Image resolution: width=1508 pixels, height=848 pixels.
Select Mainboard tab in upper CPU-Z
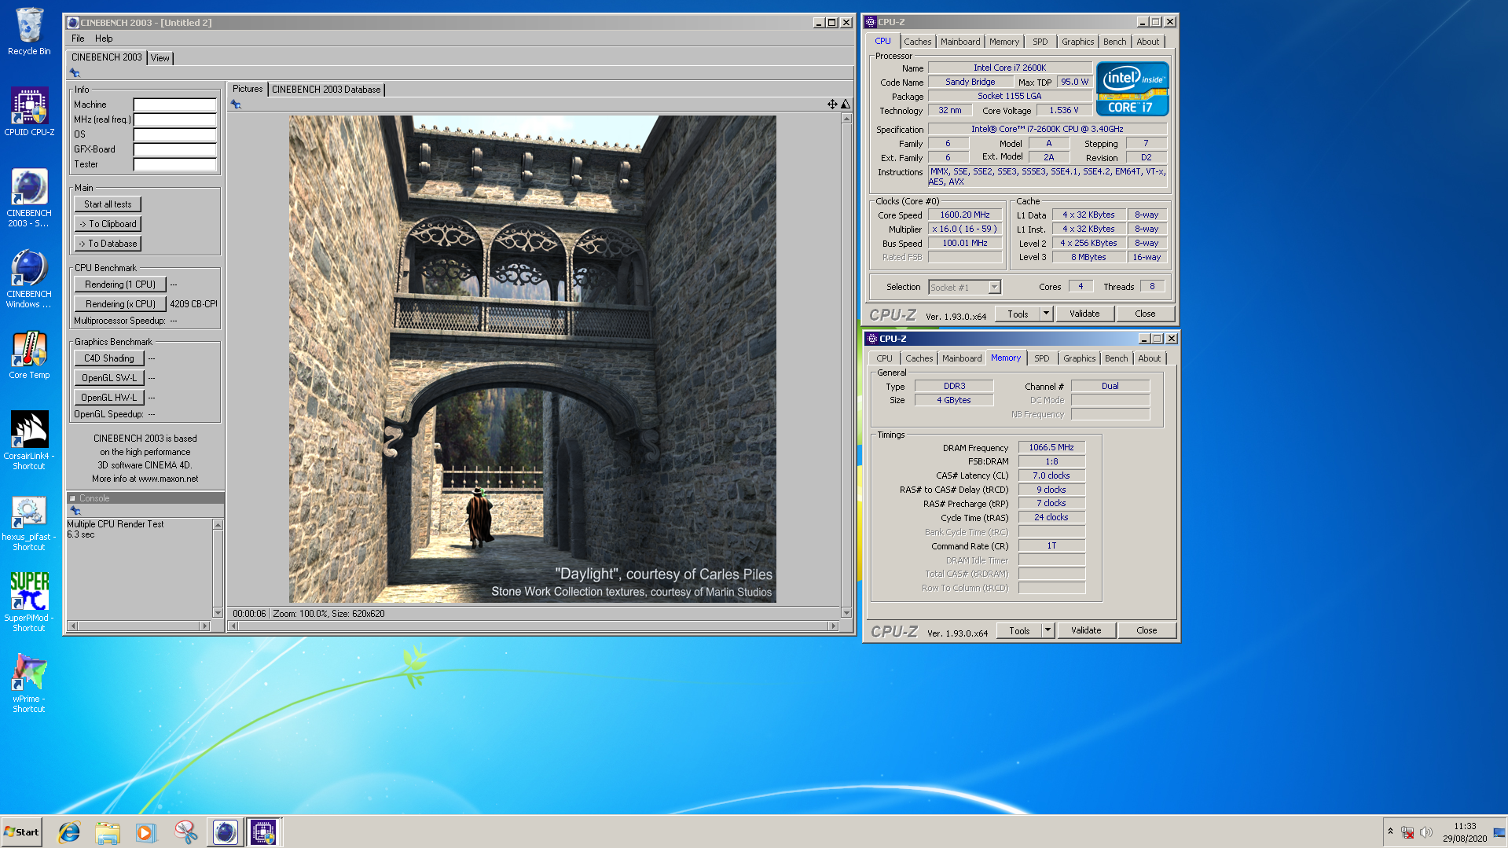point(960,42)
